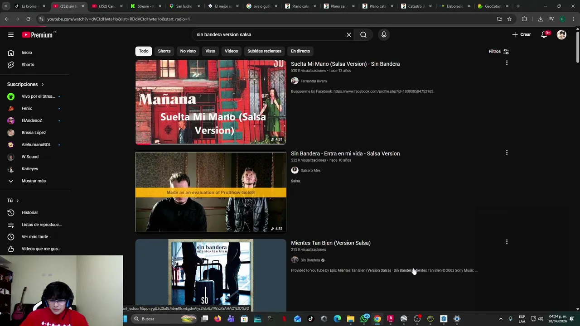Clear the search box with the X
580x326 pixels.
(x=349, y=34)
